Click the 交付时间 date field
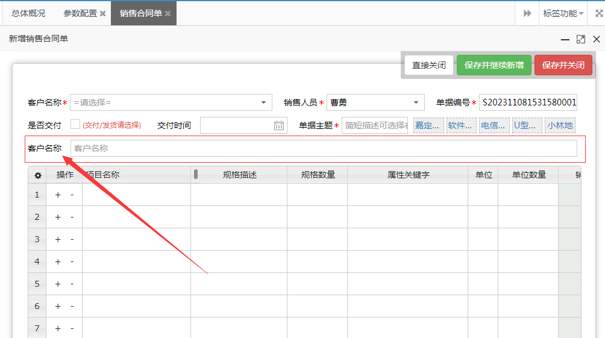 [x=243, y=125]
